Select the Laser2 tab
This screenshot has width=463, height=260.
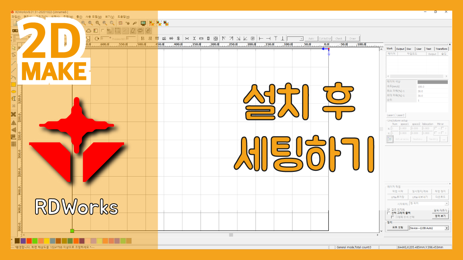400,115
